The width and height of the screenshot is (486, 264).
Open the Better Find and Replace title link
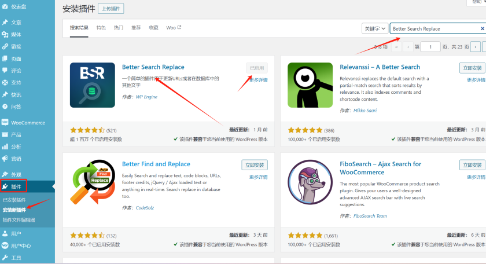[x=156, y=164]
